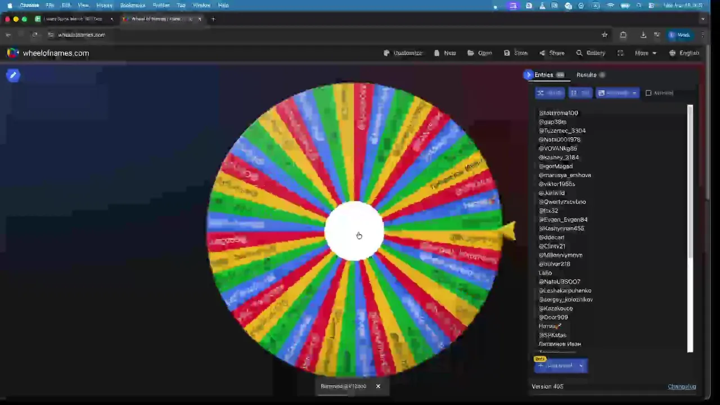Click the wheelofnames.com logo
The height and width of the screenshot is (405, 720).
point(48,53)
